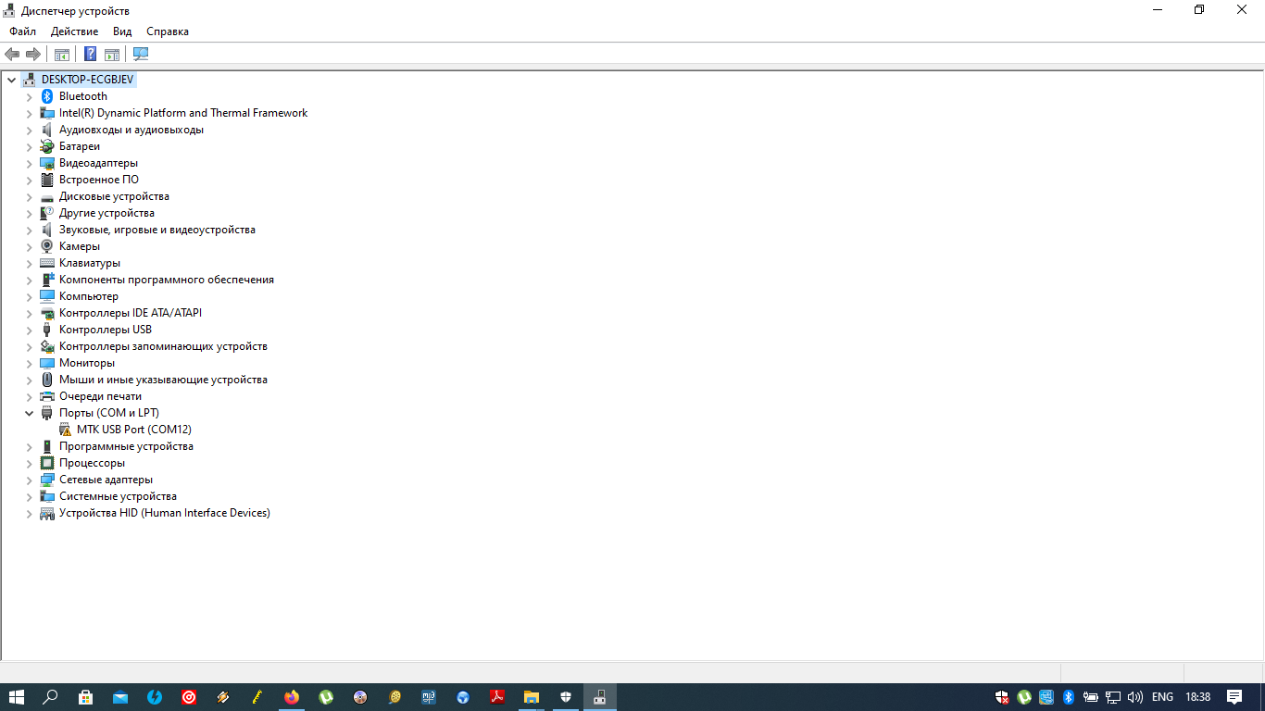
Task: Open the Действие menu
Action: (74, 31)
